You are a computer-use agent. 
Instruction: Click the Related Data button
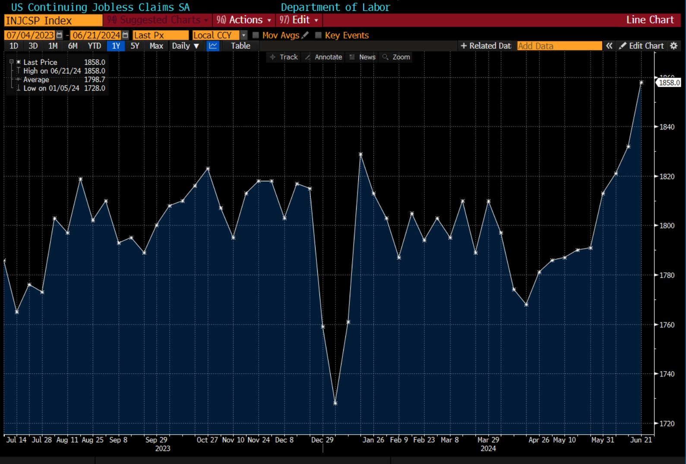(486, 46)
